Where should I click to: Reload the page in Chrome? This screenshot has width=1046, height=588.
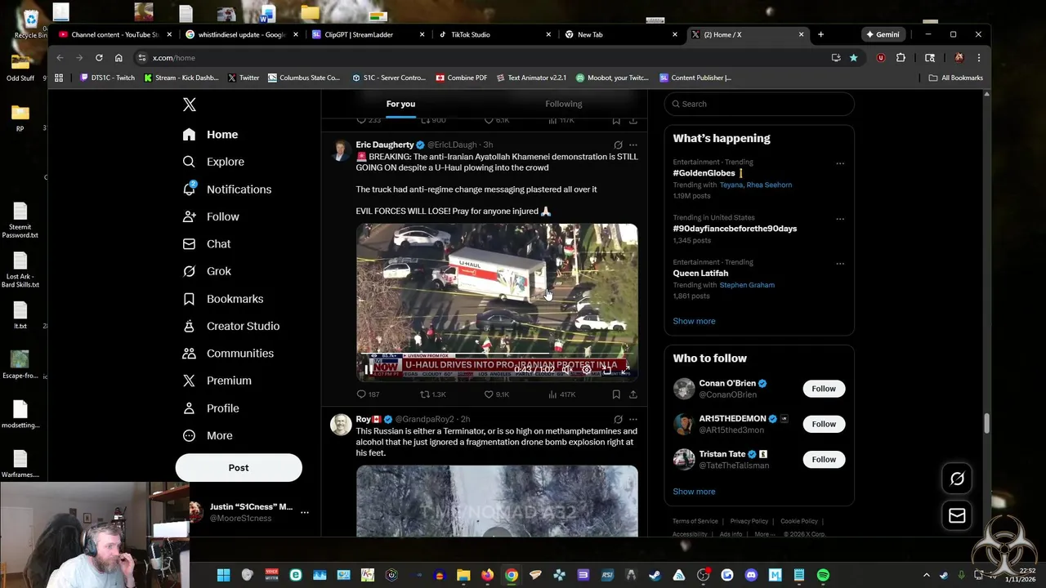coord(99,58)
